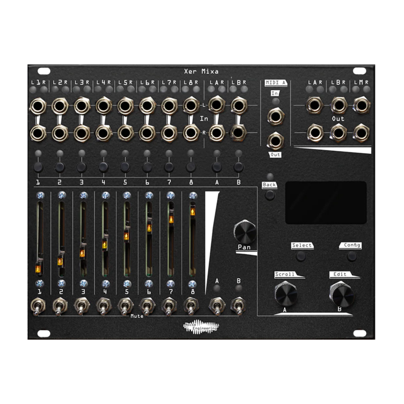Click the channel 3 left input jack
This screenshot has width=404, height=404.
click(82, 106)
